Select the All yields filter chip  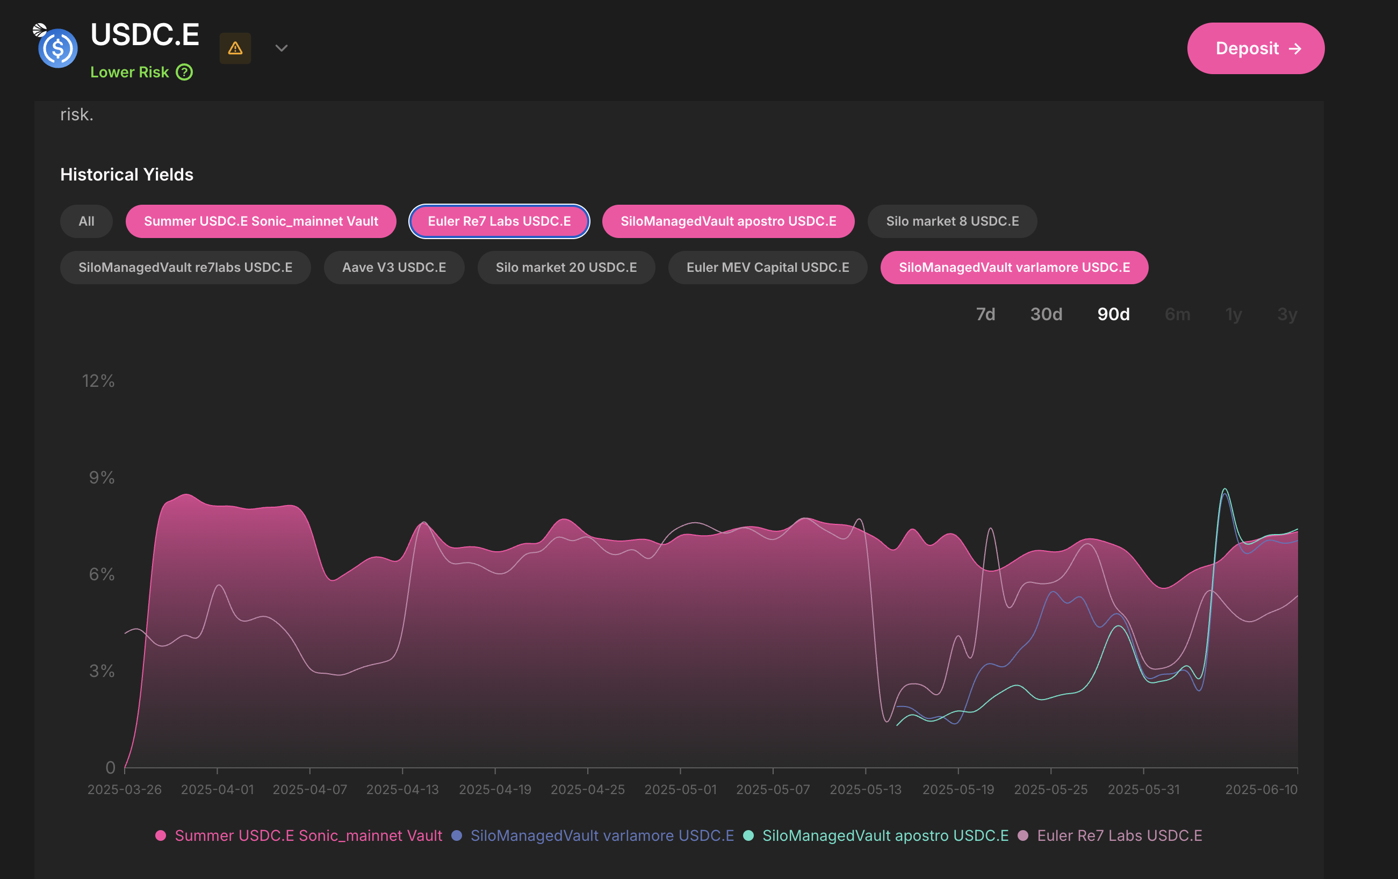(x=86, y=221)
